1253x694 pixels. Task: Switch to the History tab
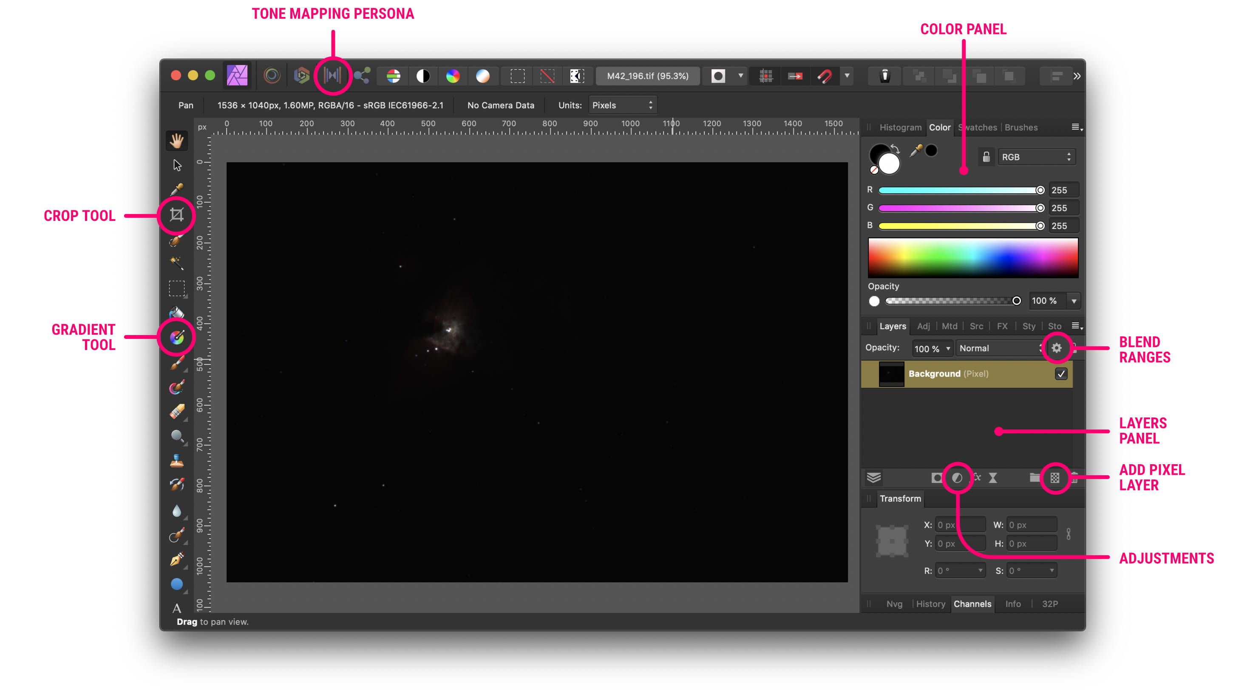coord(930,604)
